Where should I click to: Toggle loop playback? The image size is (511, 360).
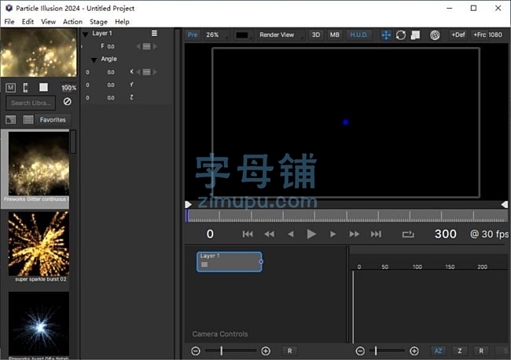tap(408, 235)
